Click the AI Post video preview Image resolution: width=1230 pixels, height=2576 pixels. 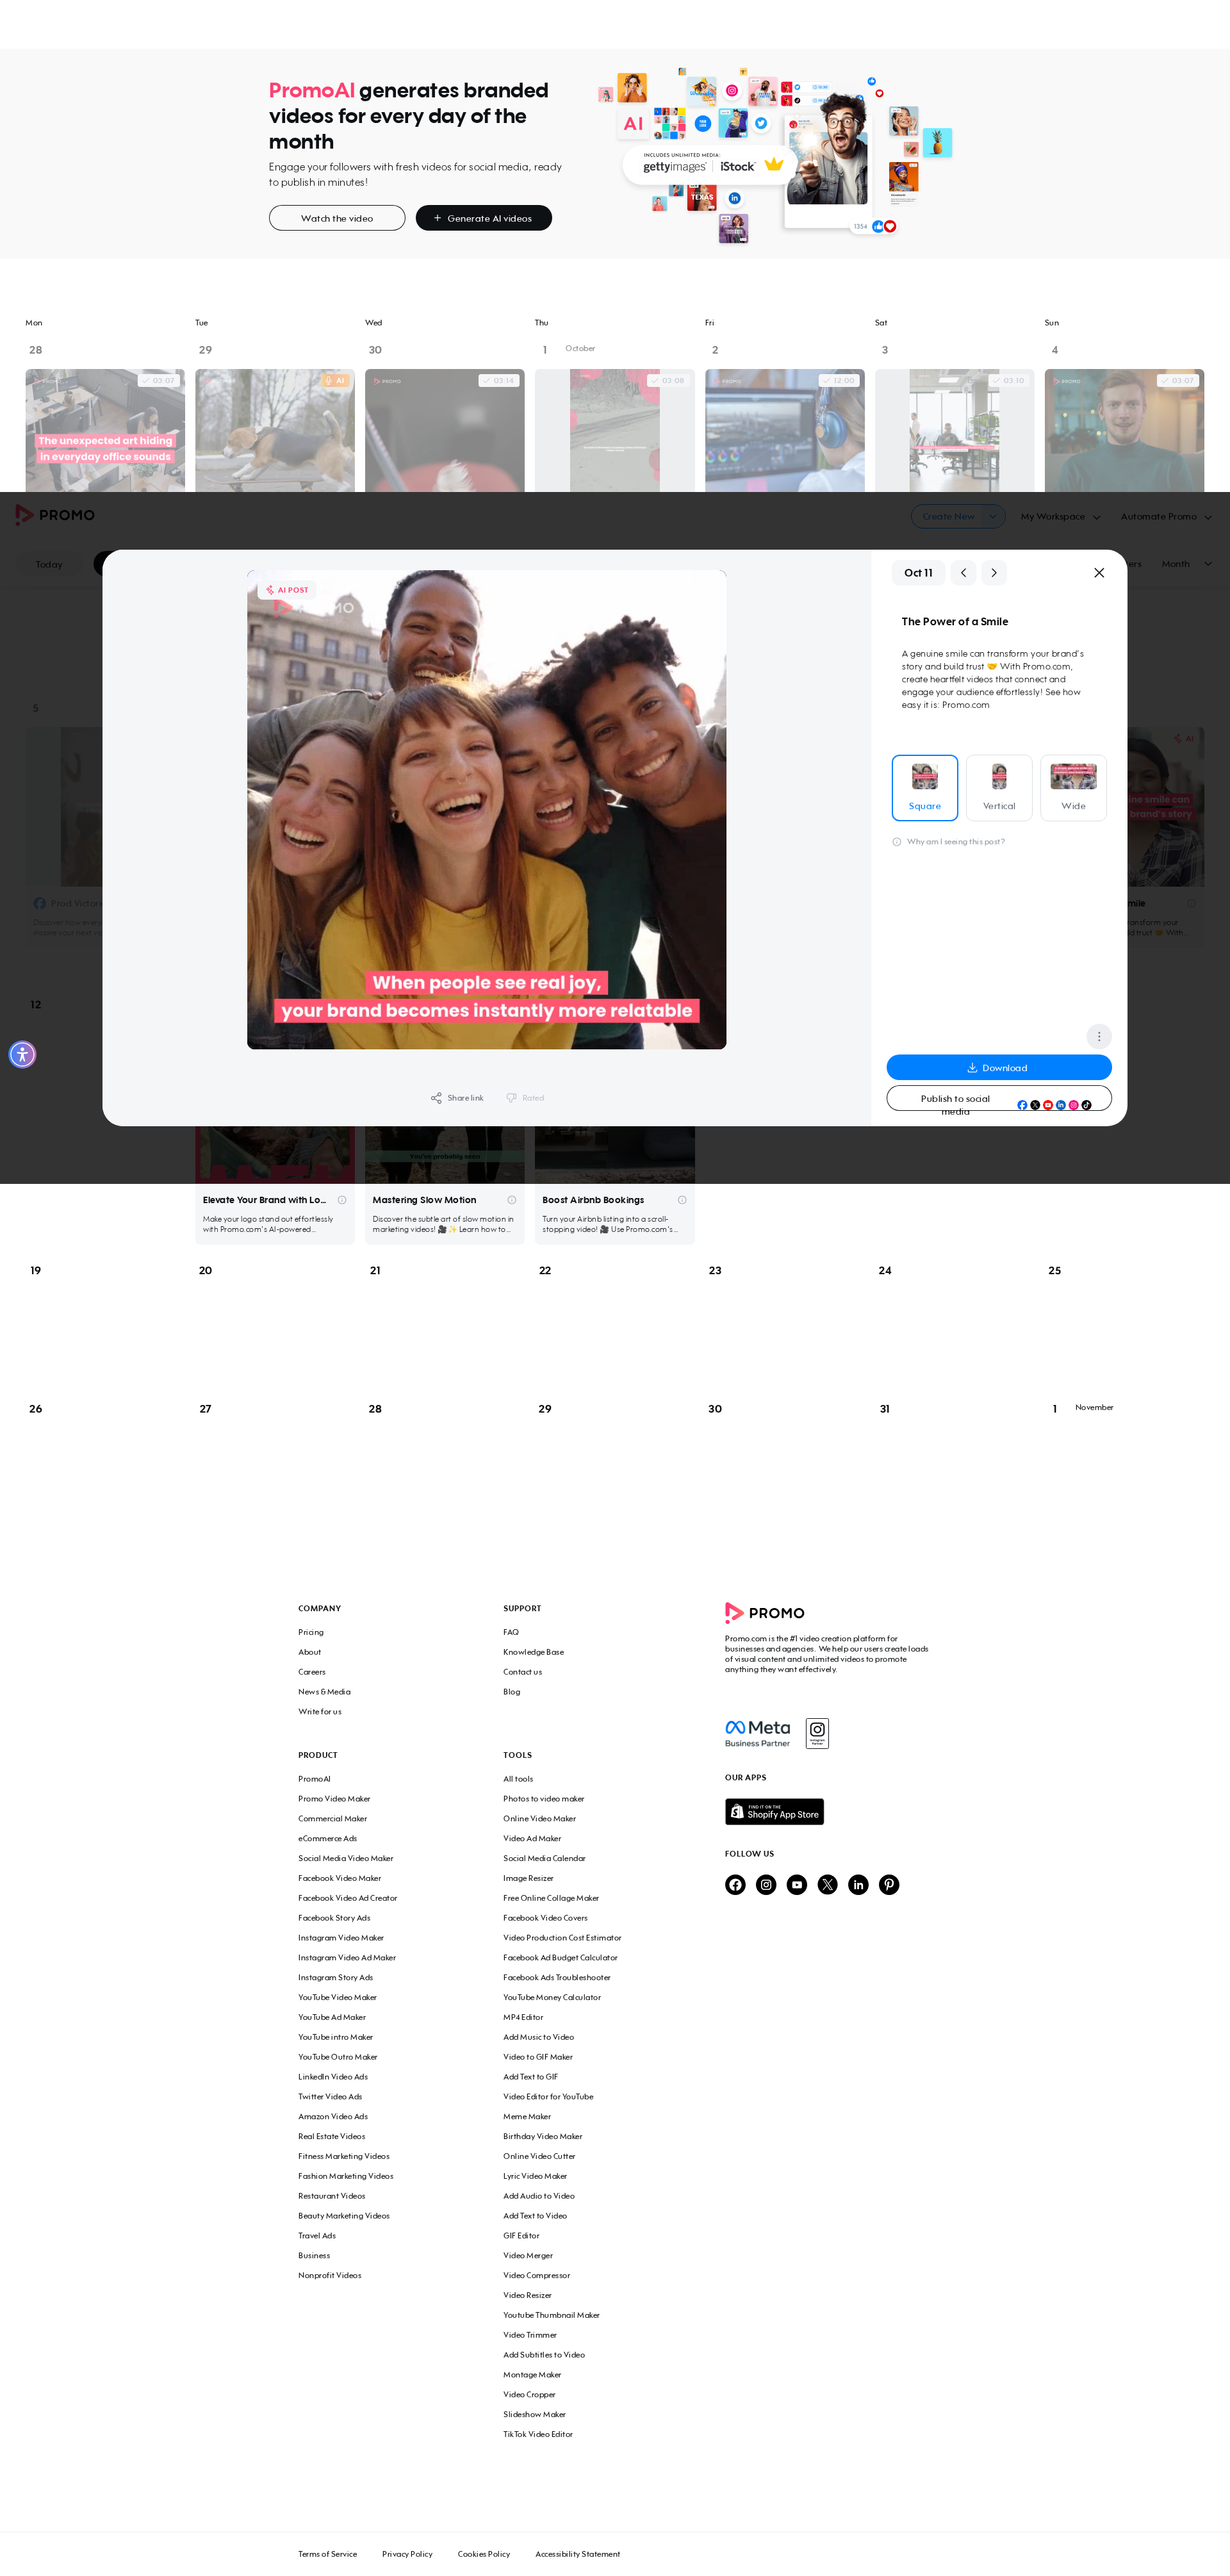[487, 810]
